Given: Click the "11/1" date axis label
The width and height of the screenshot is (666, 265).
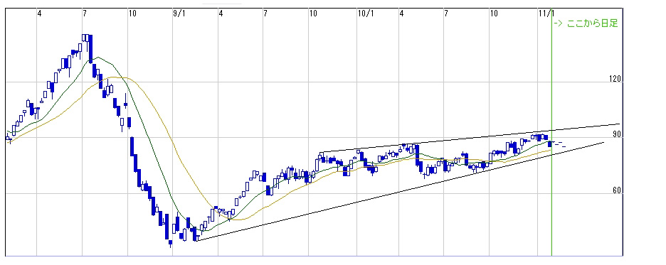Looking at the screenshot, I should pyautogui.click(x=546, y=13).
